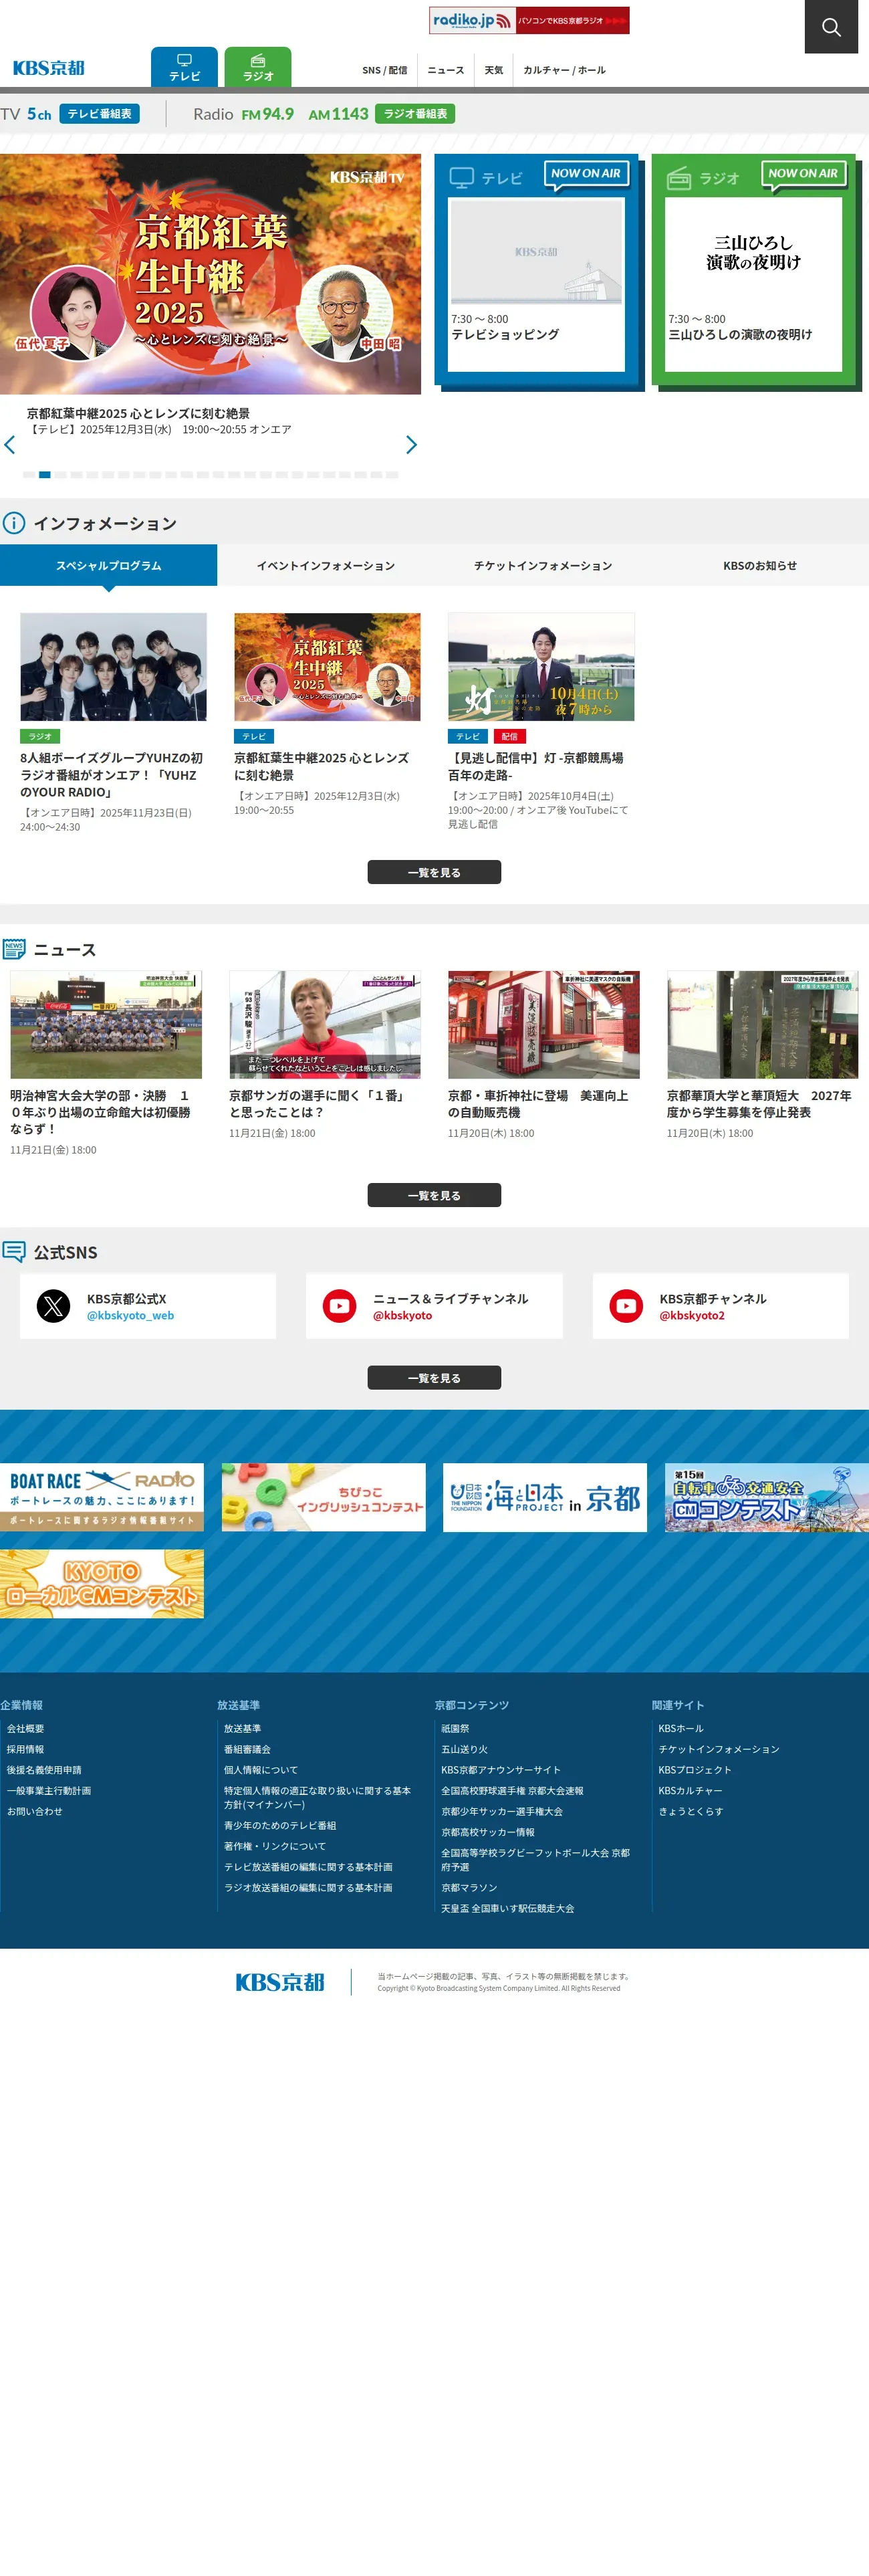Select スペシャルプログラム tab
The height and width of the screenshot is (2576, 869).
(108, 565)
